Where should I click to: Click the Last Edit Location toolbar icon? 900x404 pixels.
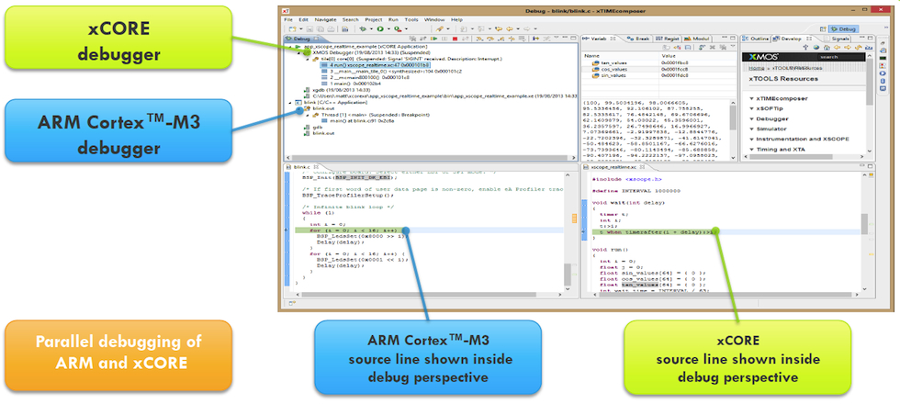(498, 29)
